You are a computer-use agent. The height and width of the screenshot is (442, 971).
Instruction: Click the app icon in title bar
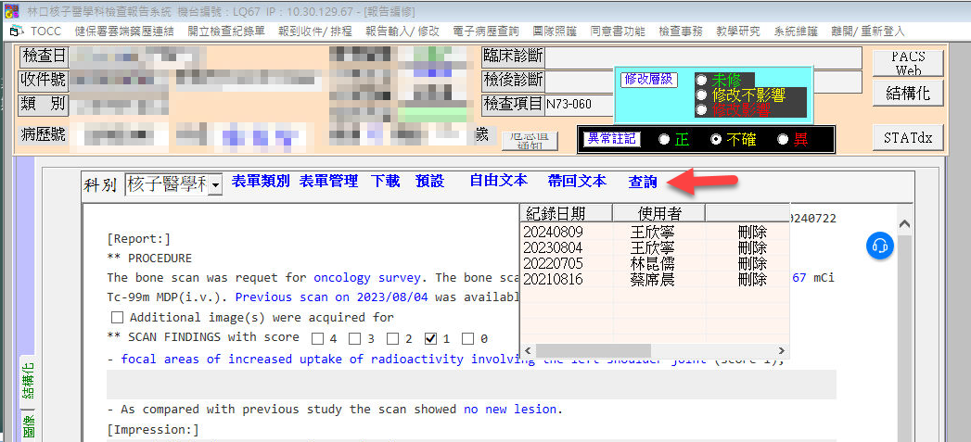(10, 10)
